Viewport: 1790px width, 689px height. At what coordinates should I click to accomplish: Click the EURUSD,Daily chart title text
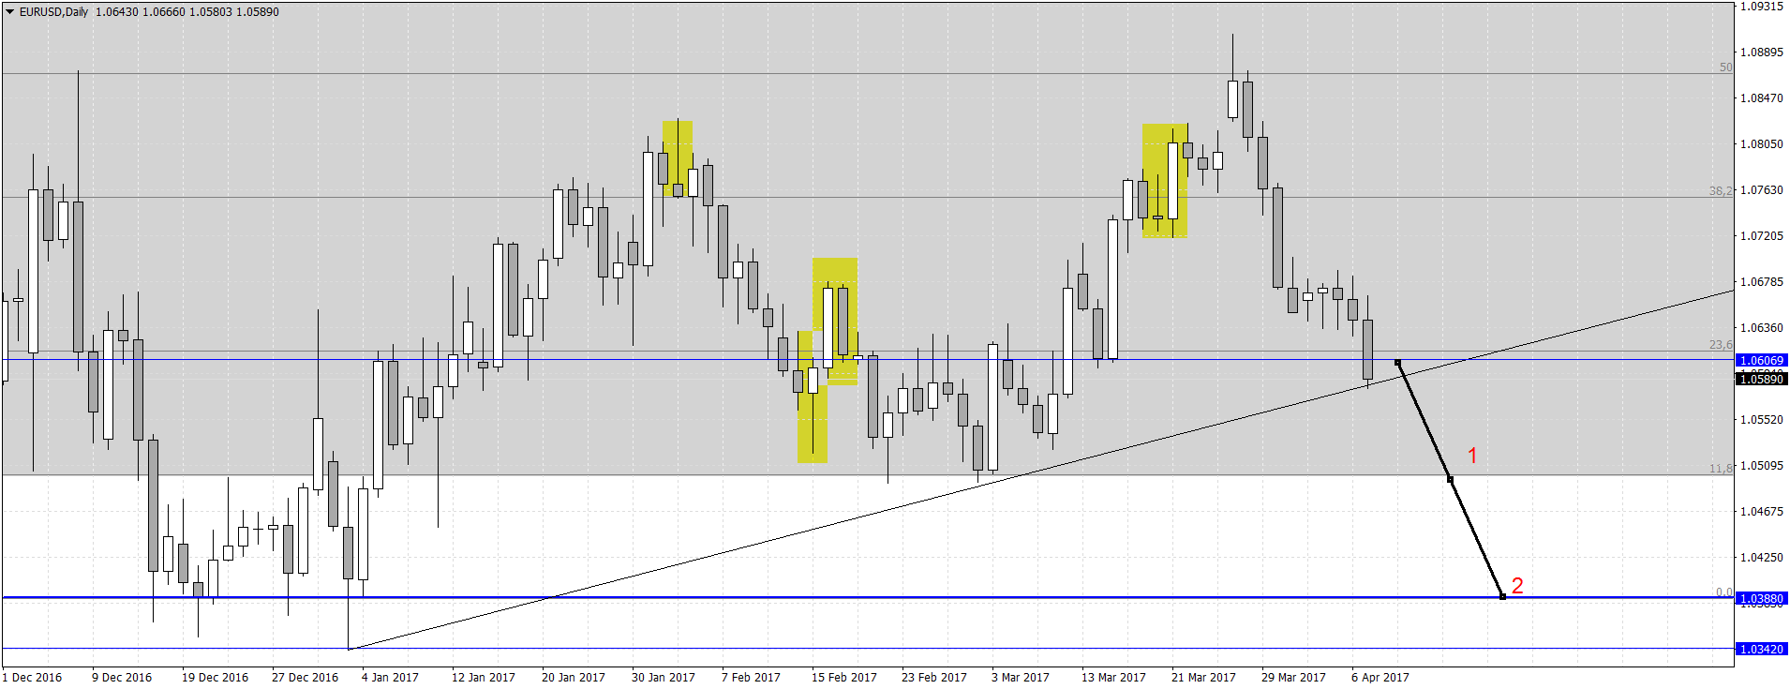click(53, 12)
